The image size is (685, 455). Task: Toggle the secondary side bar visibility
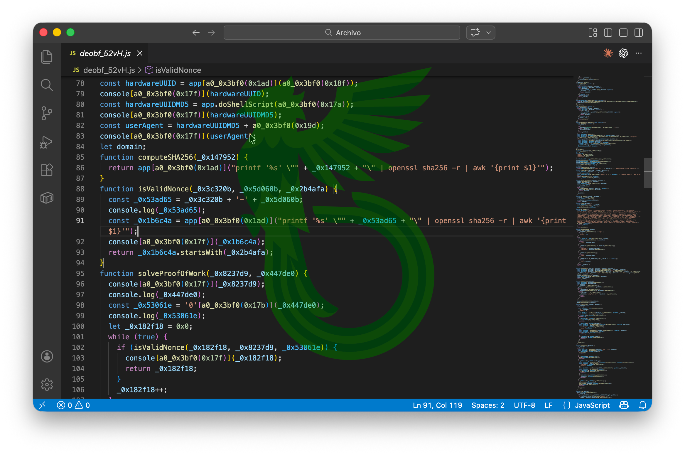tap(638, 33)
